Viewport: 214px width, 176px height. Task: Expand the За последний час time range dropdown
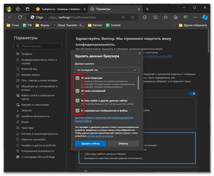107,70
